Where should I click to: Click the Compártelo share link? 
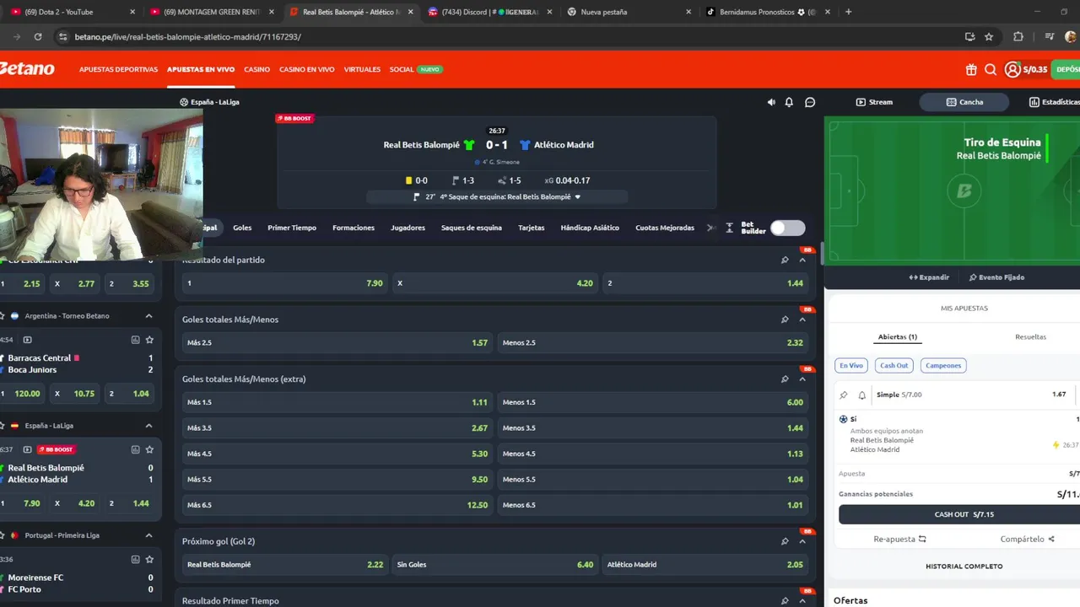[x=1027, y=539]
